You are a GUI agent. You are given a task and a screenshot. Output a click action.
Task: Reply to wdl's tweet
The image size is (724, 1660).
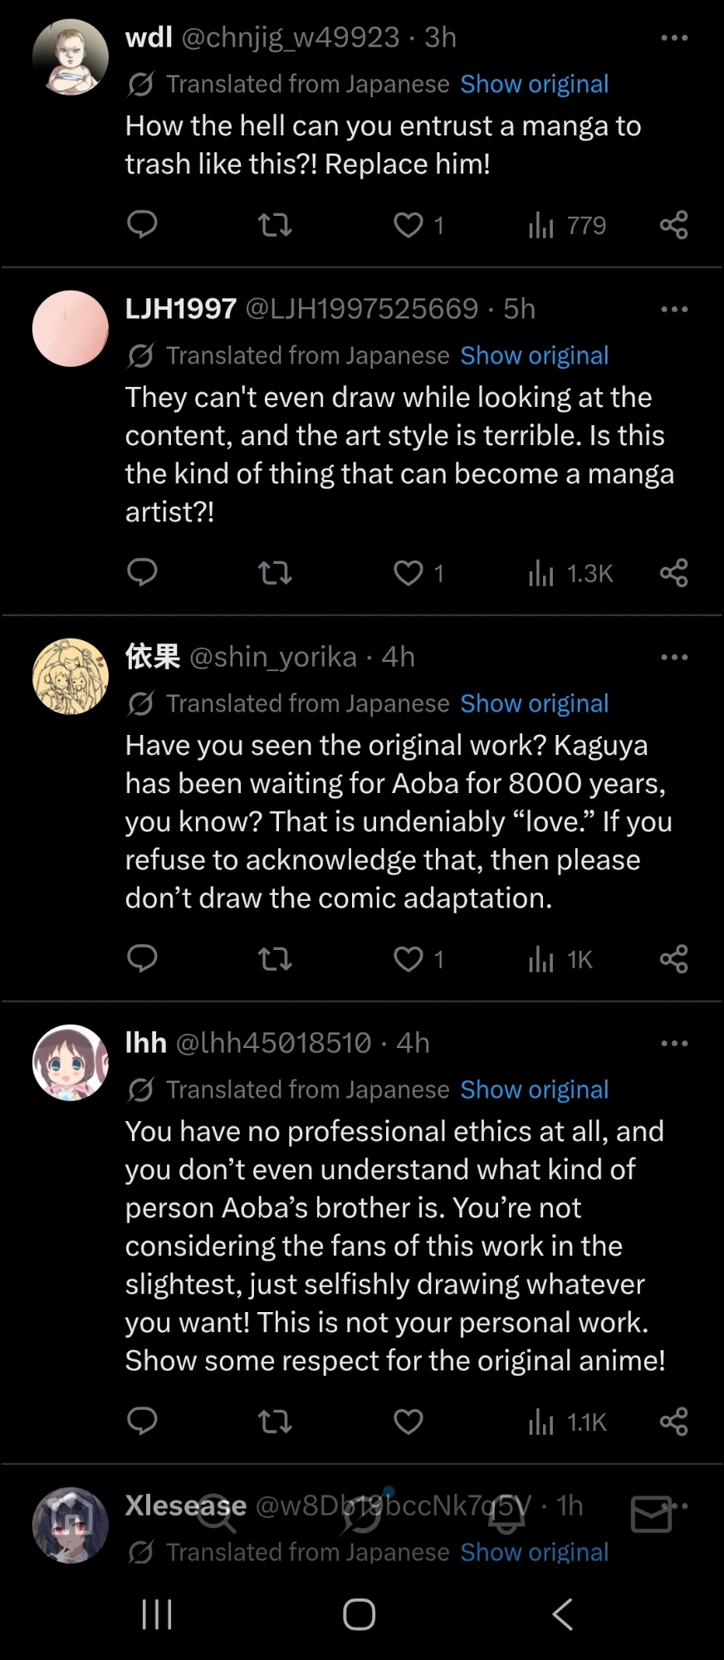tap(142, 224)
